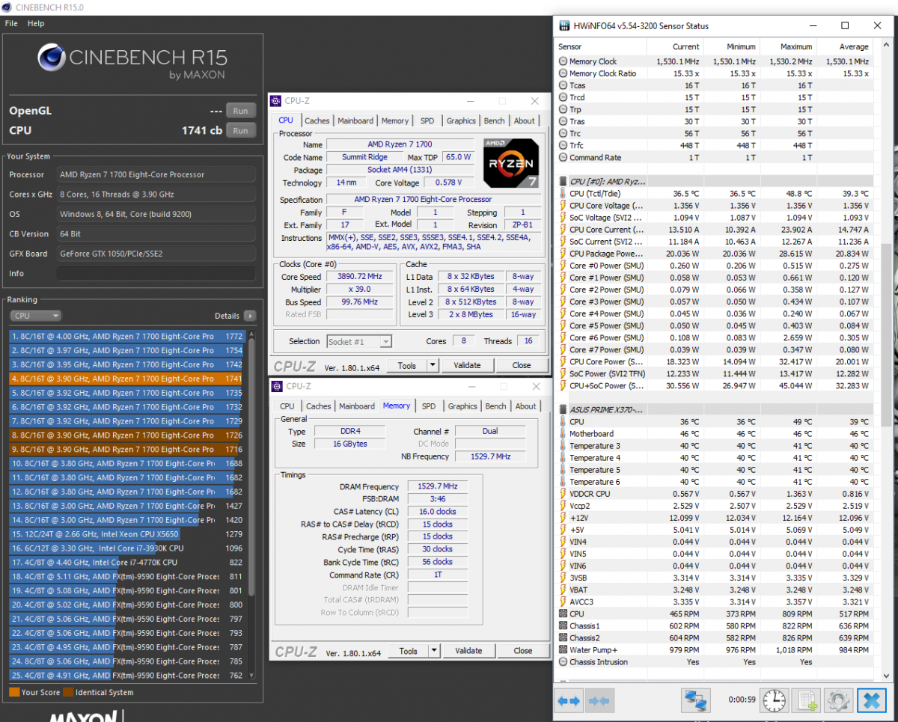The width and height of the screenshot is (898, 722).
Task: Open Cinebench File menu
Action: pos(11,23)
